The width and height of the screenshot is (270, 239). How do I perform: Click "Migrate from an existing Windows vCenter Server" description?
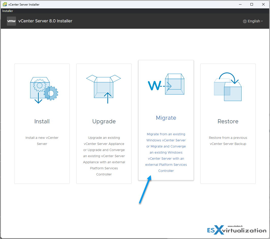tap(166, 152)
